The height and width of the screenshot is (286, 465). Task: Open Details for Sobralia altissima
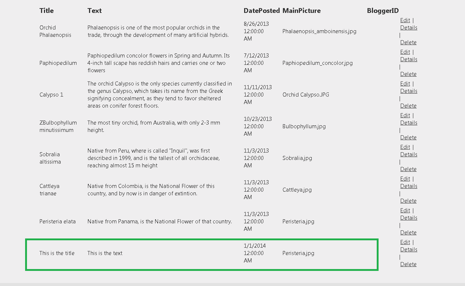click(x=408, y=154)
